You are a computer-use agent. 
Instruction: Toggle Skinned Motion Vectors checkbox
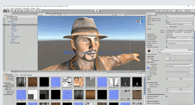tap(166, 21)
